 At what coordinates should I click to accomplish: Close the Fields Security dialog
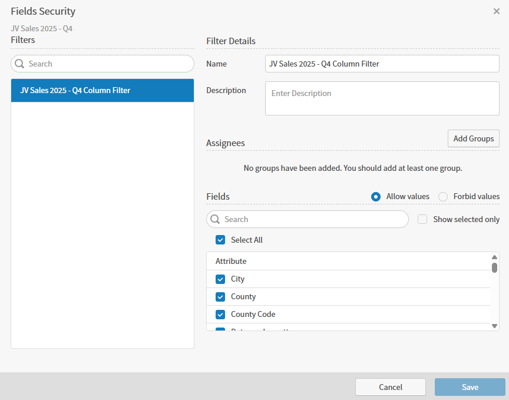tap(497, 11)
